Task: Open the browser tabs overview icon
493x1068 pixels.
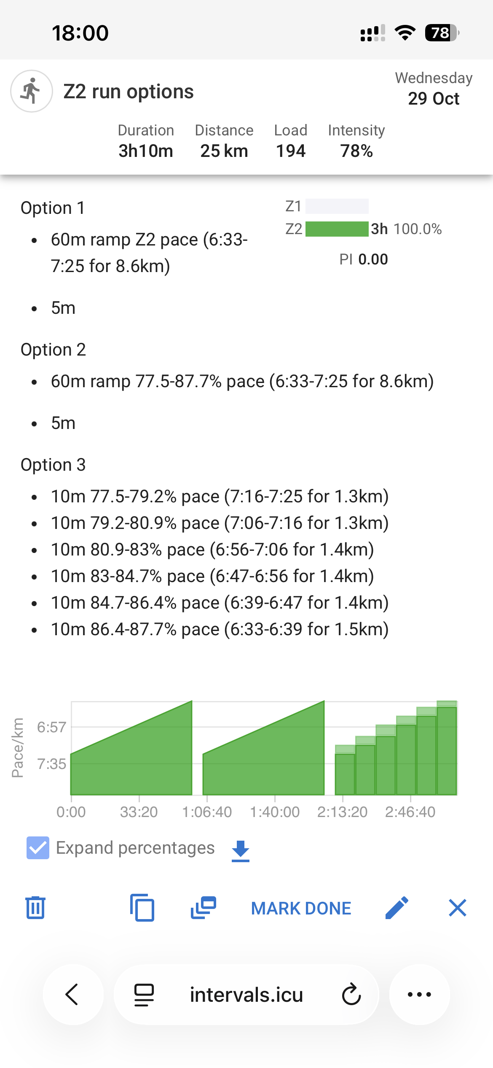Action: [144, 995]
